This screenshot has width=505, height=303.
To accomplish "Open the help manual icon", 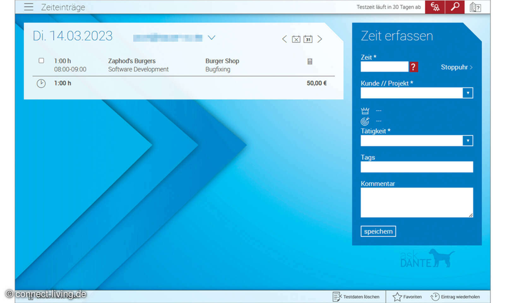I will pyautogui.click(x=475, y=7).
